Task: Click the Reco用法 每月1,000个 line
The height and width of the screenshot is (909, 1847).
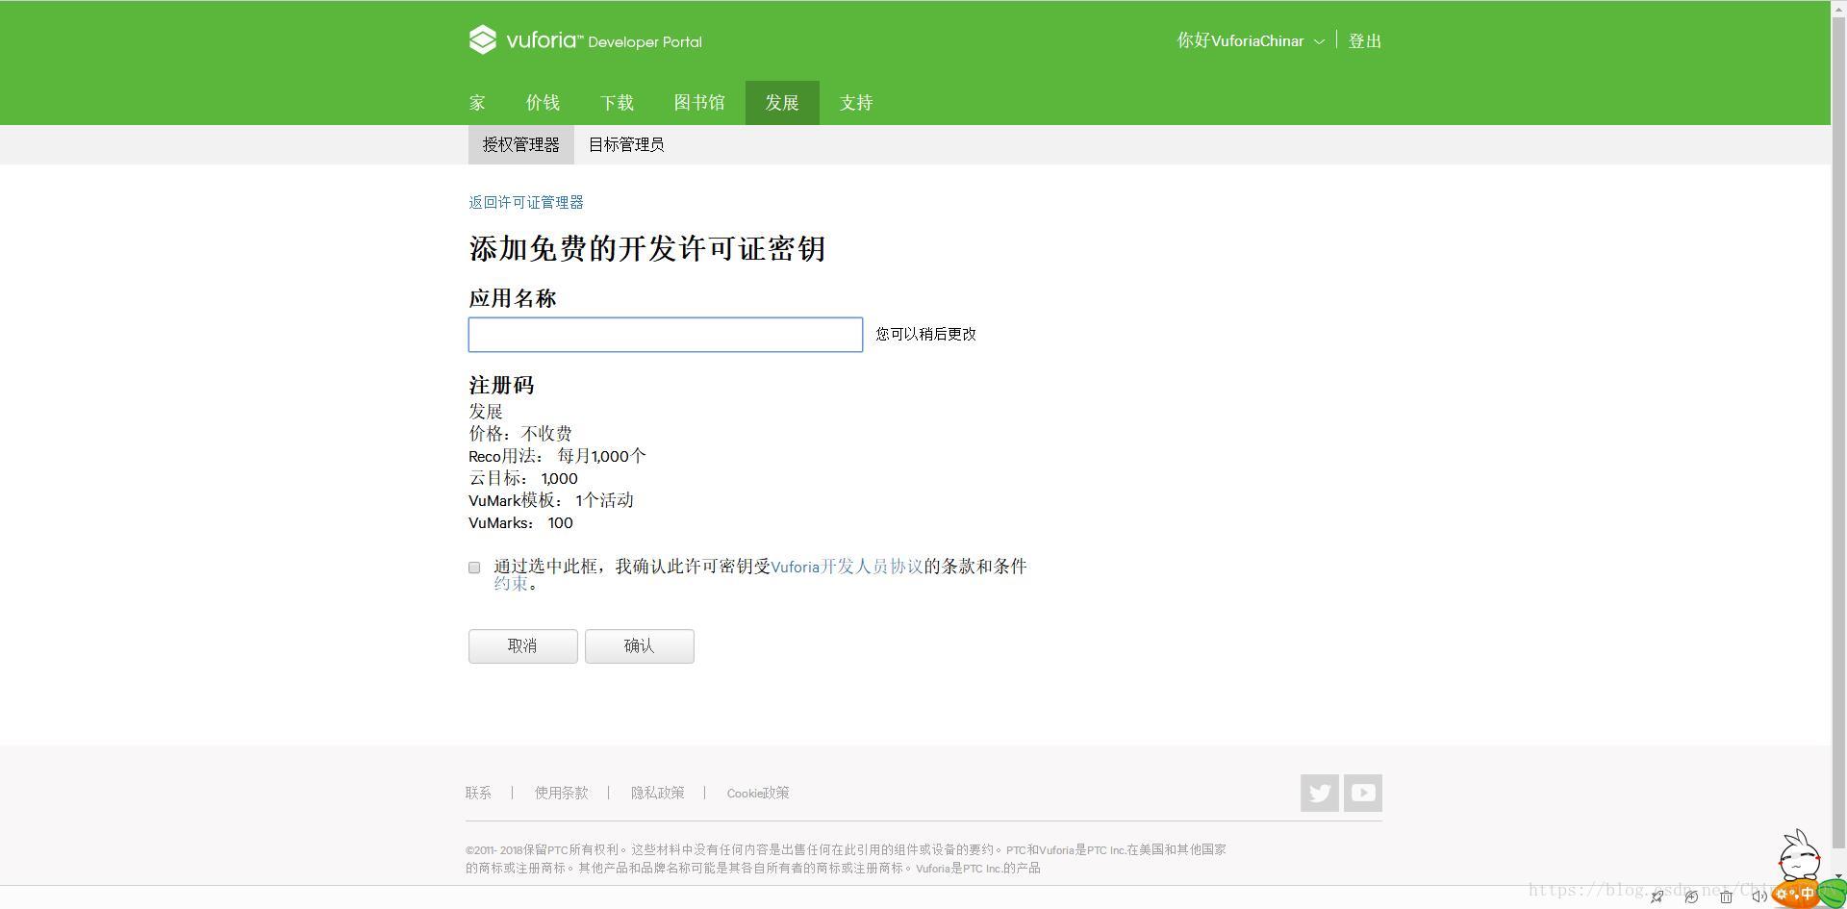Action: pyautogui.click(x=557, y=456)
